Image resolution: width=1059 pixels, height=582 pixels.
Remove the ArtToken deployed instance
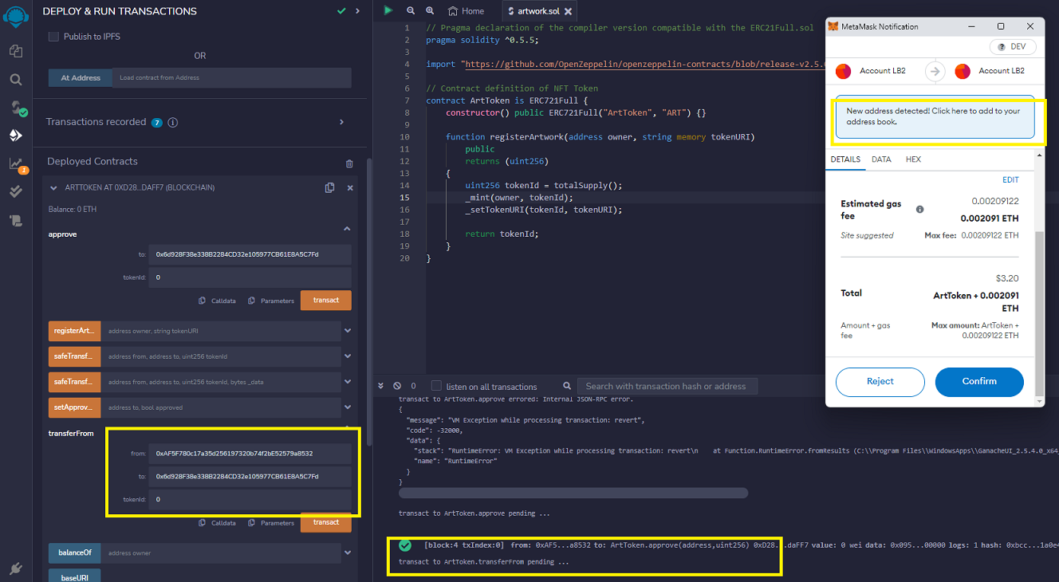click(x=349, y=188)
